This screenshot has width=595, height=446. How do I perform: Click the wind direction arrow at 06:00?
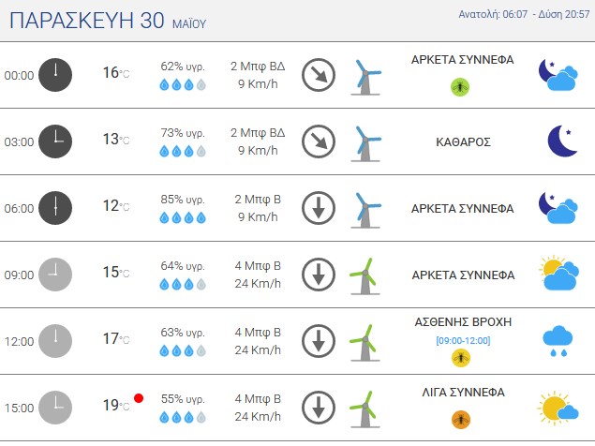[319, 208]
